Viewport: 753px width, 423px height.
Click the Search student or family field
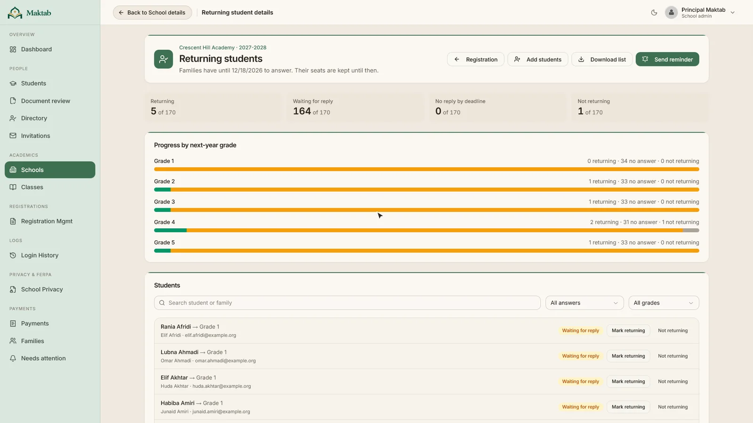347,303
